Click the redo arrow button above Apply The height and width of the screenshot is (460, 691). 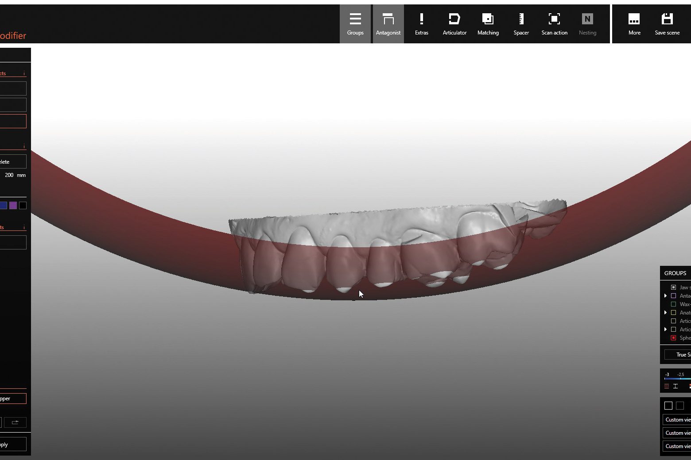pos(15,422)
